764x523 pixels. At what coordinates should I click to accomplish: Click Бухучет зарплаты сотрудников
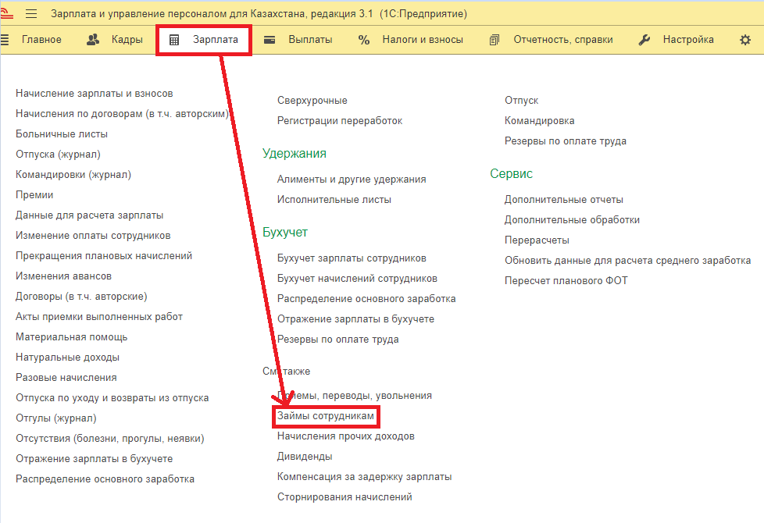tap(352, 258)
